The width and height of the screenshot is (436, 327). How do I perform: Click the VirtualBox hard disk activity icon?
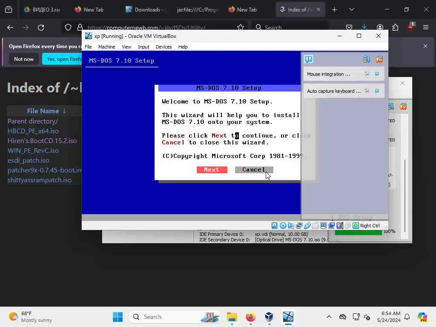(x=275, y=226)
